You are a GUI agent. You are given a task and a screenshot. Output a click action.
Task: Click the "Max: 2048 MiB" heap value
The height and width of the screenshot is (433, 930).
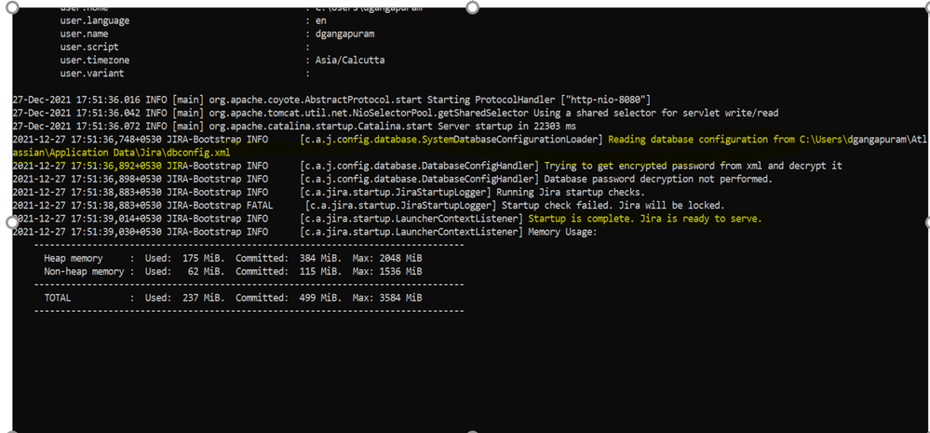[387, 259]
